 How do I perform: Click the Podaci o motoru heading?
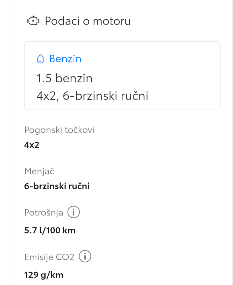pyautogui.click(x=88, y=21)
